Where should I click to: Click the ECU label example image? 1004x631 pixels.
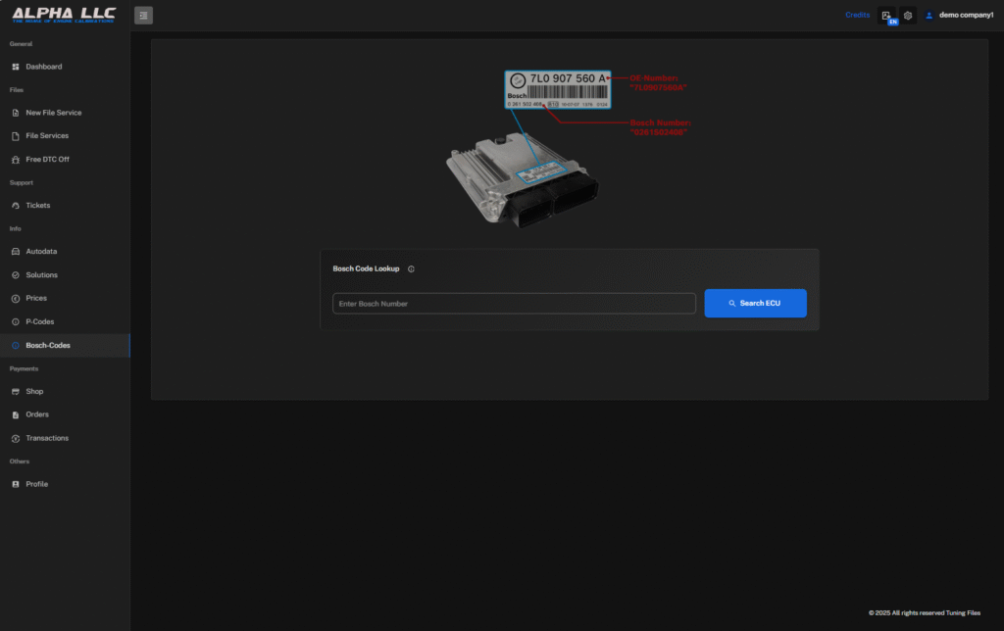click(x=558, y=89)
